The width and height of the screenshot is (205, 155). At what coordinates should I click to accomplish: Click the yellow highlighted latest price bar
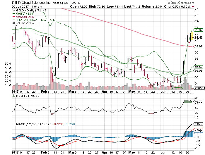point(192,36)
